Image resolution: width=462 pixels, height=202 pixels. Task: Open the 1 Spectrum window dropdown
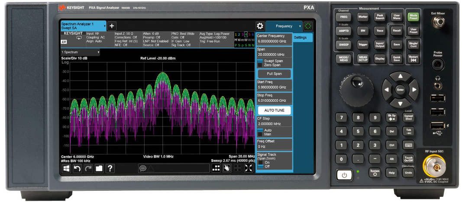(x=81, y=52)
